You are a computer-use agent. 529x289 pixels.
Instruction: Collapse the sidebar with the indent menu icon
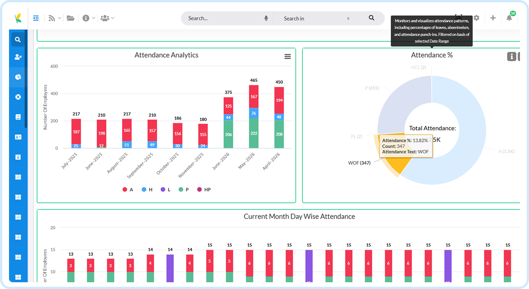click(36, 18)
